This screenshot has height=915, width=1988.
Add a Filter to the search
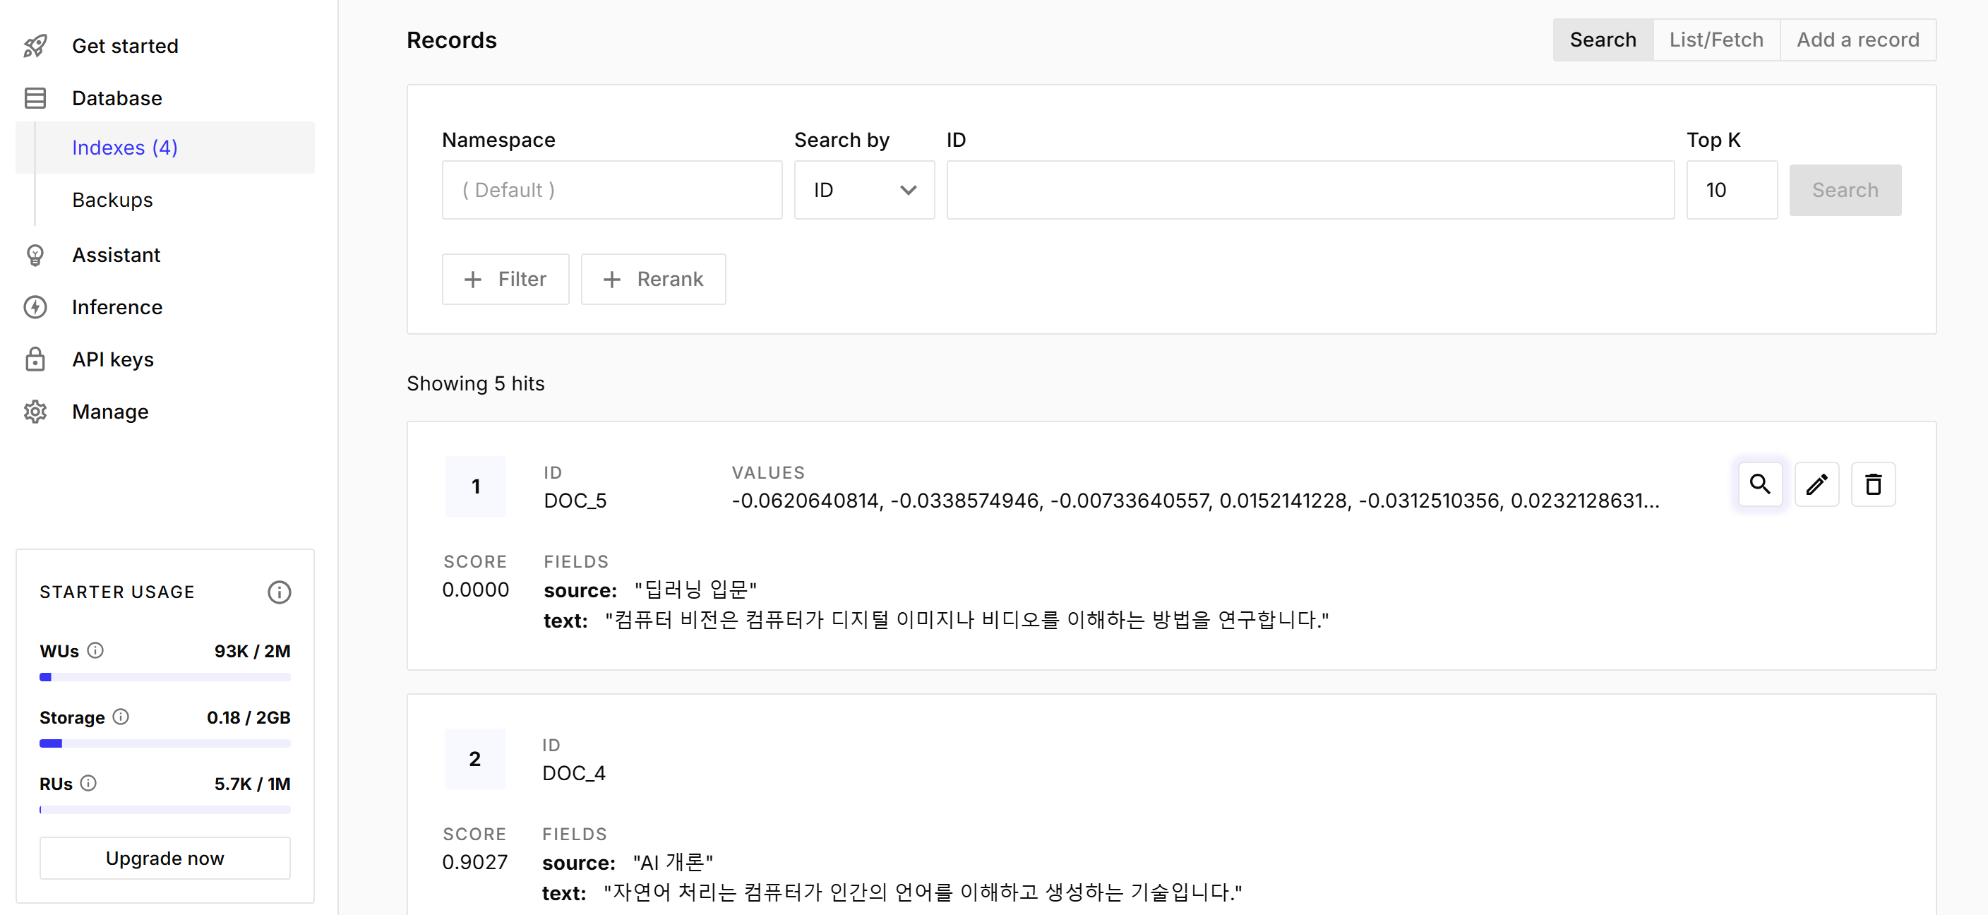tap(505, 280)
